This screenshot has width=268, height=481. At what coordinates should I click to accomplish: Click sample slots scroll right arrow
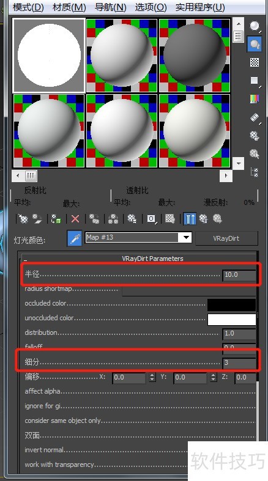(x=226, y=176)
